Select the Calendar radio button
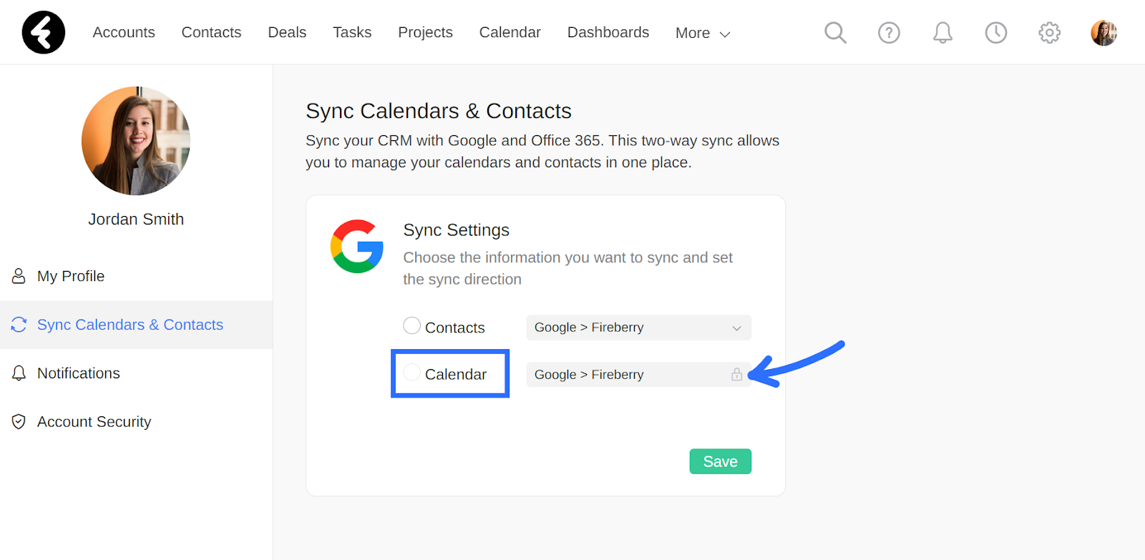This screenshot has height=560, width=1145. pos(411,373)
